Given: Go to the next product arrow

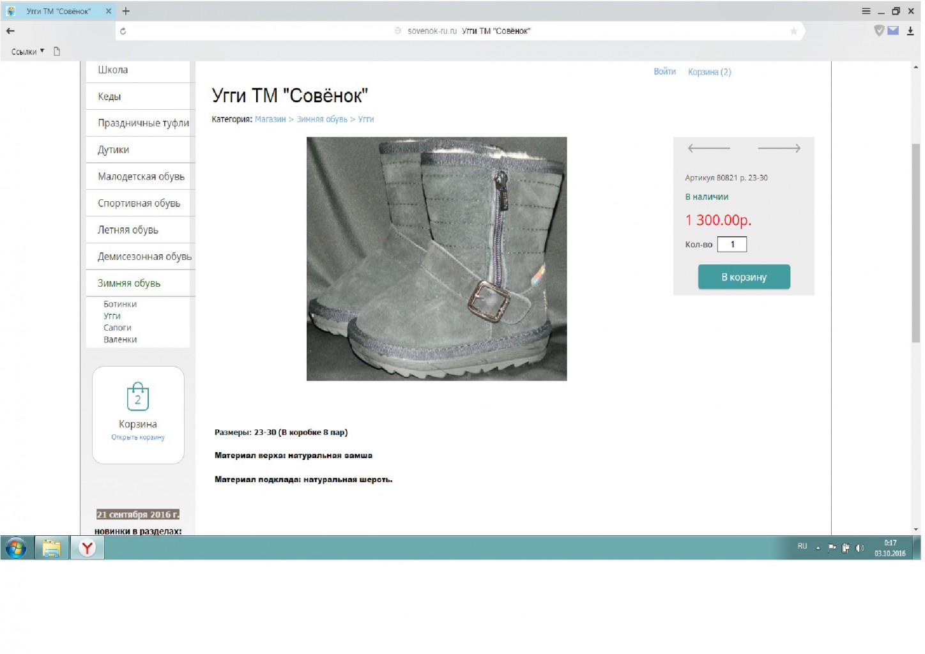Looking at the screenshot, I should (x=779, y=148).
